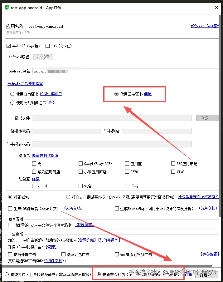Select the 打自定义调试基座 radio button
Screen dimensions: 223x282
point(68,197)
